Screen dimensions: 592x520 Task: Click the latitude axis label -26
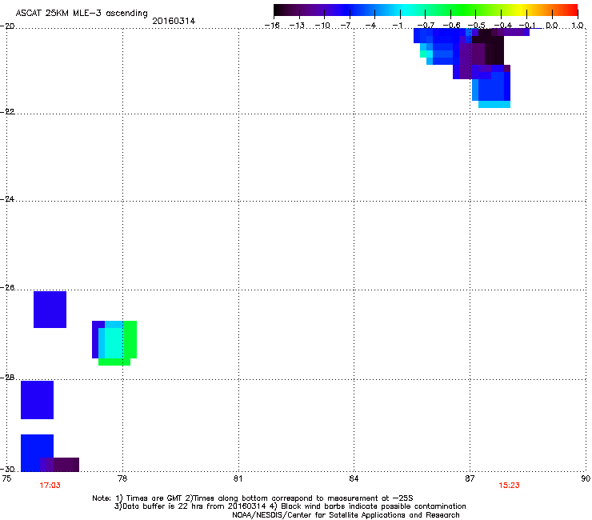[x=7, y=288]
